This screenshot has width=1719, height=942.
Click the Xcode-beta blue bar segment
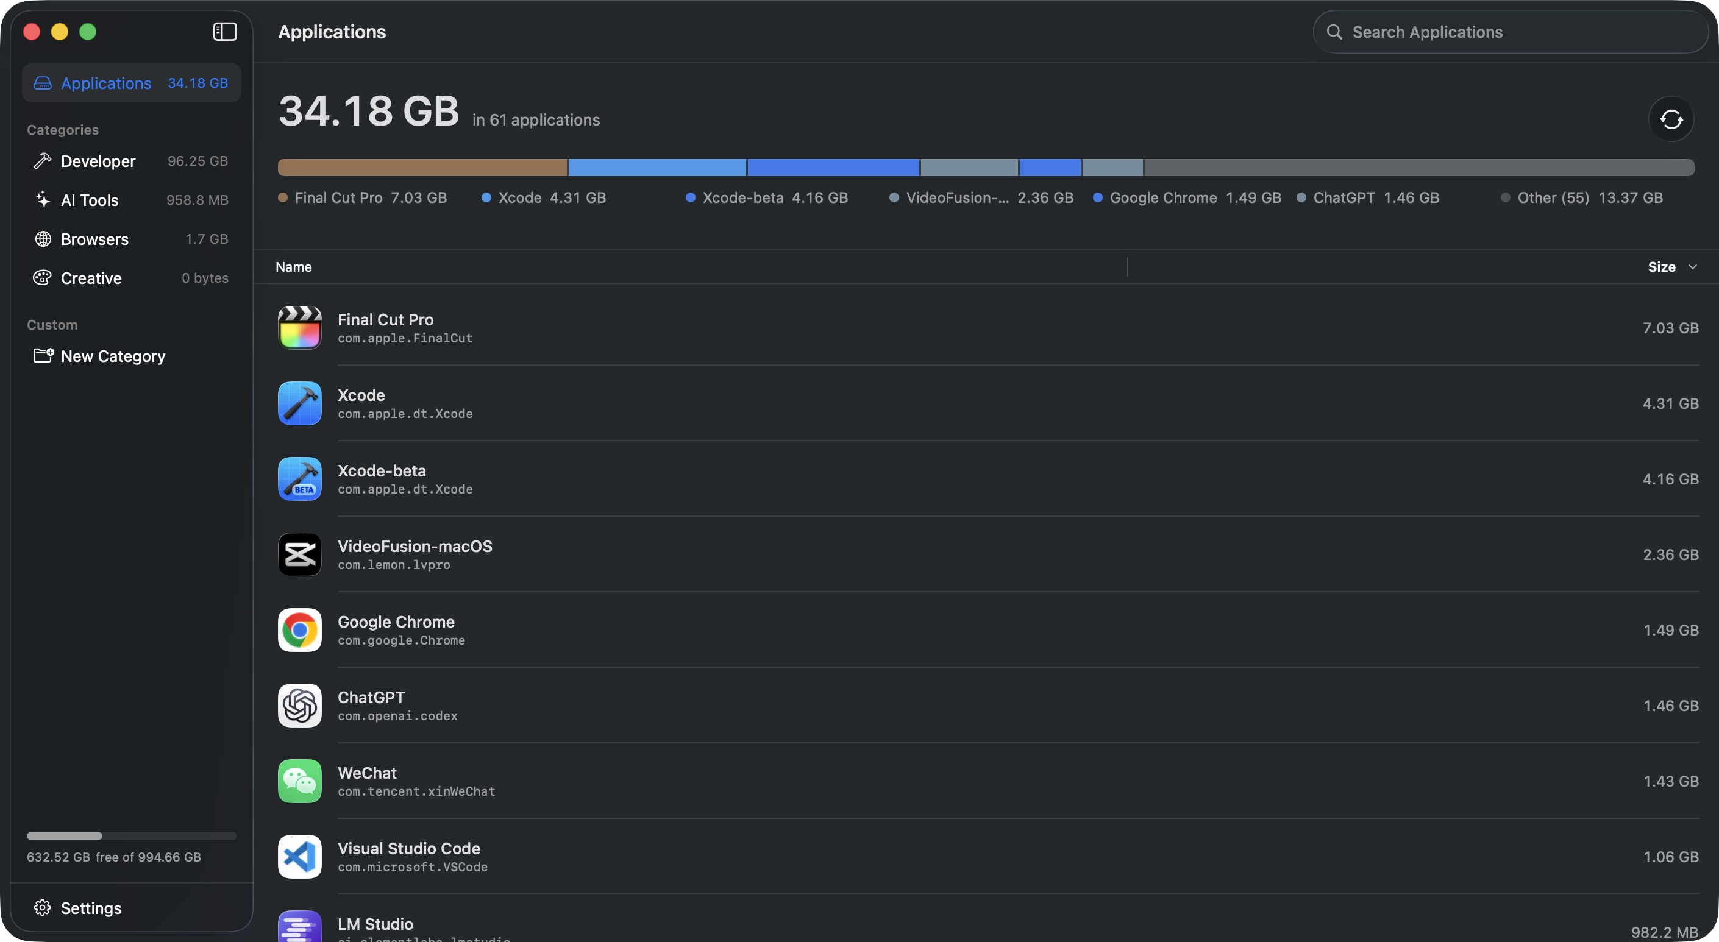[x=833, y=168]
